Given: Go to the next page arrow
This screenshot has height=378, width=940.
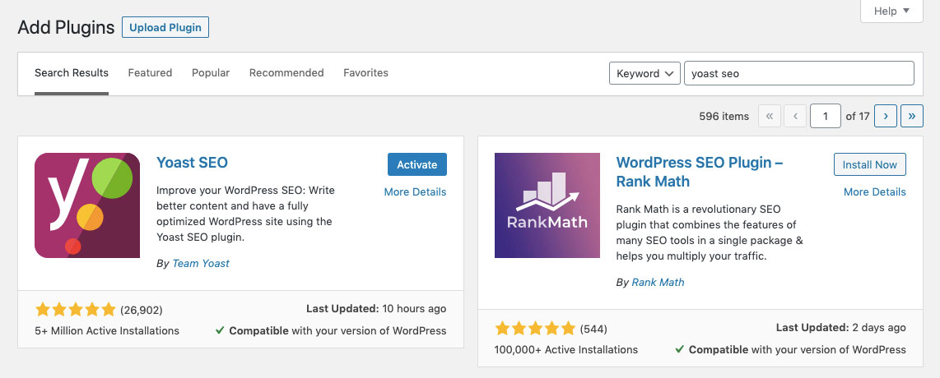Looking at the screenshot, I should [886, 116].
